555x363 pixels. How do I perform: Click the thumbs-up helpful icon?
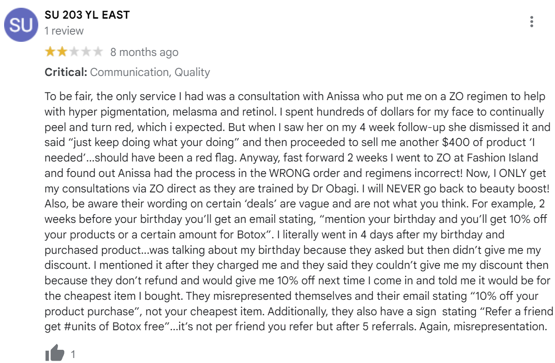55,353
